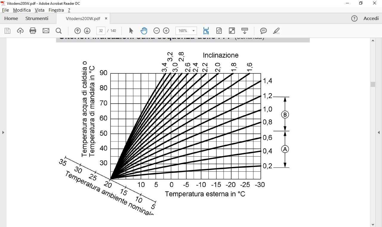Go to the previous page arrow
The width and height of the screenshot is (382, 227).
(77, 31)
